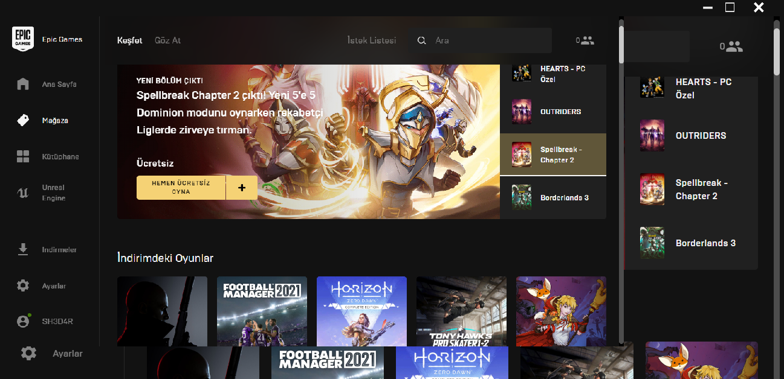Minimize the launcher window
This screenshot has height=379, width=784.
tap(708, 7)
